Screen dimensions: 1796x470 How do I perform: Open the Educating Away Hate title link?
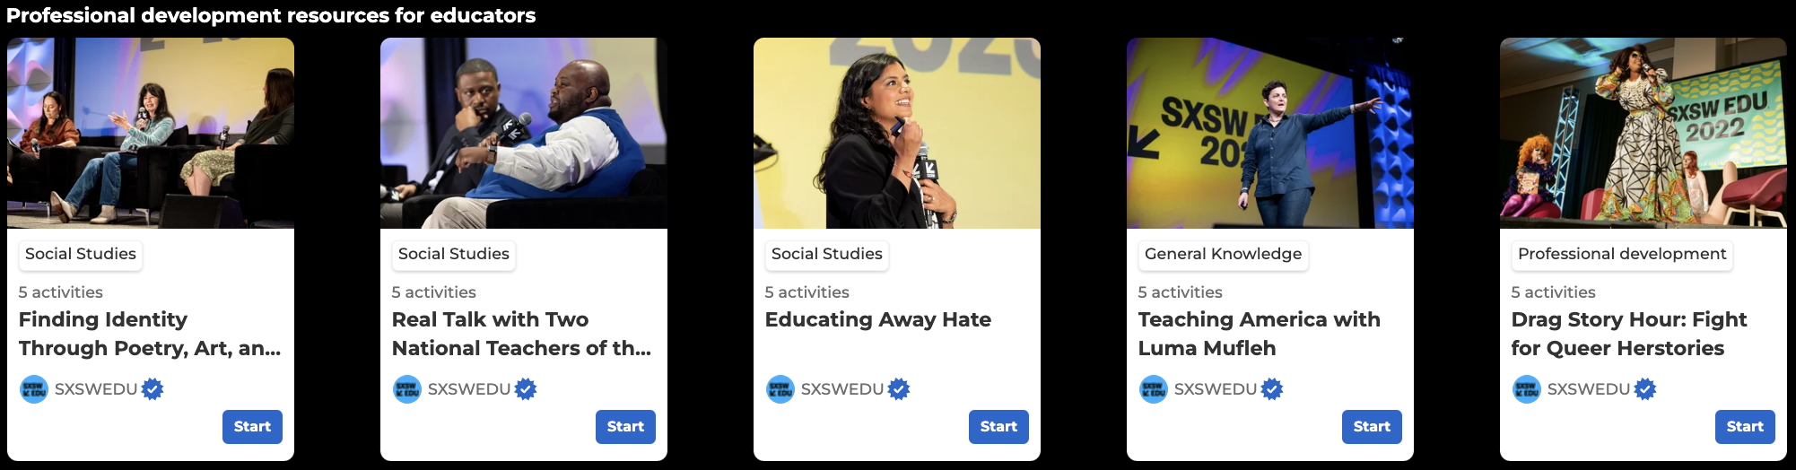click(878, 319)
